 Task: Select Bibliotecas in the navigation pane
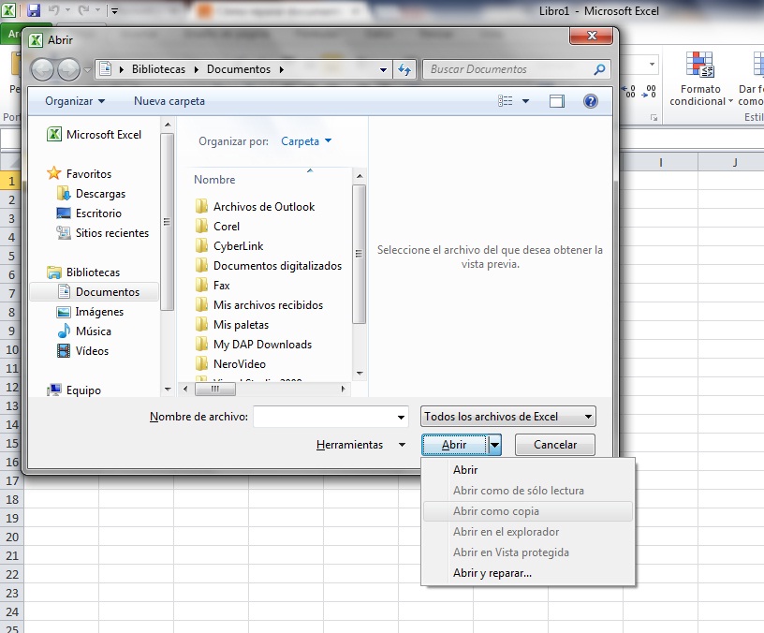[x=83, y=272]
